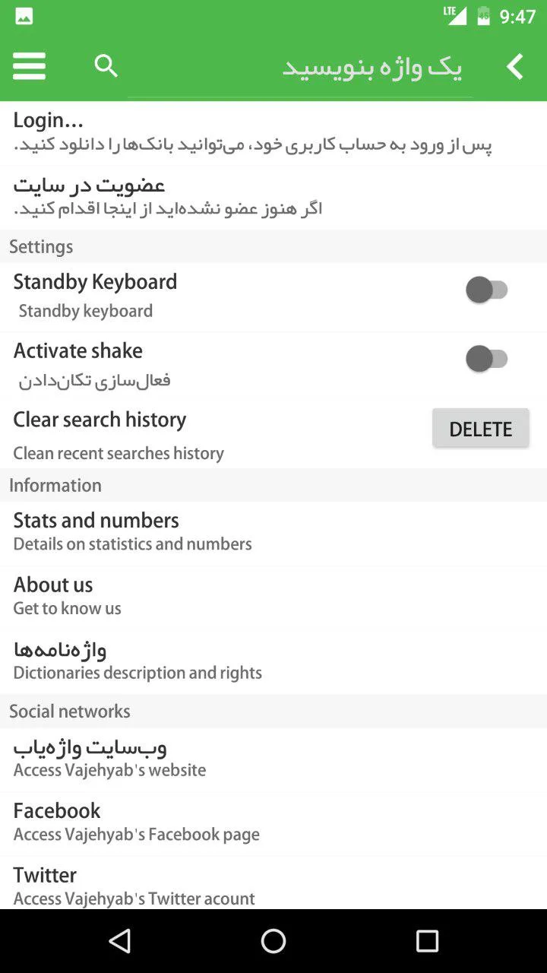Open the recent apps square button
Image resolution: width=547 pixels, height=973 pixels.
click(427, 941)
